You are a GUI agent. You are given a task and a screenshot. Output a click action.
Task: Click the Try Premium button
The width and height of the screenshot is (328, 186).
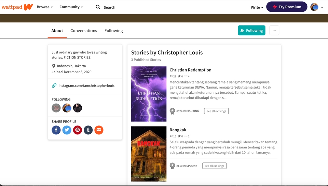coord(287,7)
